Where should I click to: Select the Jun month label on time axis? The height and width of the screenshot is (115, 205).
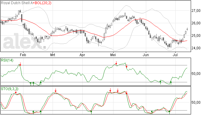[146, 55]
